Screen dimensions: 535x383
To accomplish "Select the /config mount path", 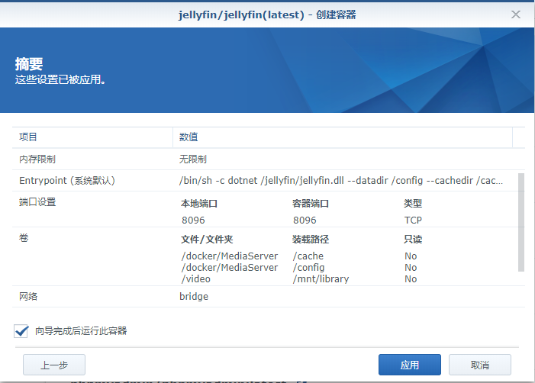I will 308,267.
